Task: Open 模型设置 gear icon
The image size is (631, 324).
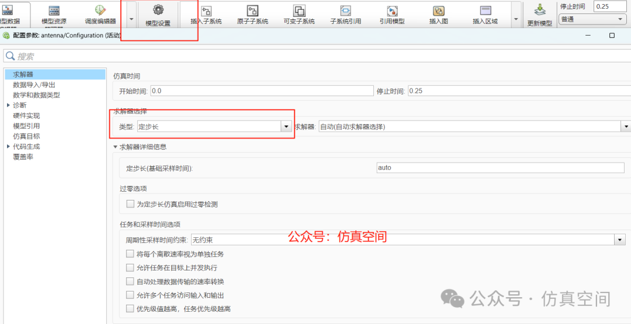Action: point(158,10)
